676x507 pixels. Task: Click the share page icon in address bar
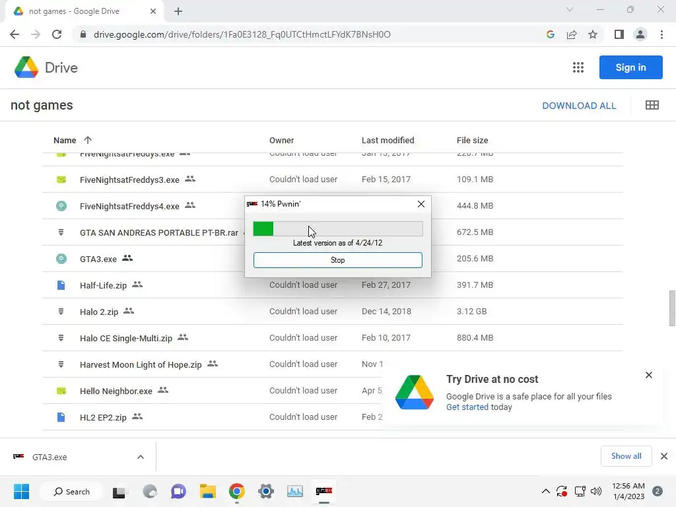click(x=572, y=34)
